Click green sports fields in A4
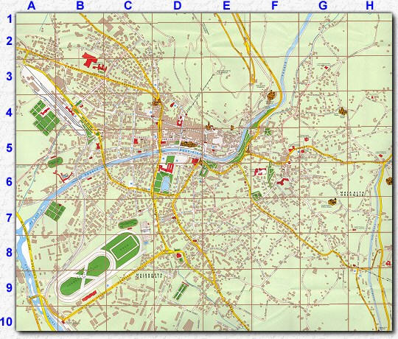This screenshot has width=398, height=339. 45,118
